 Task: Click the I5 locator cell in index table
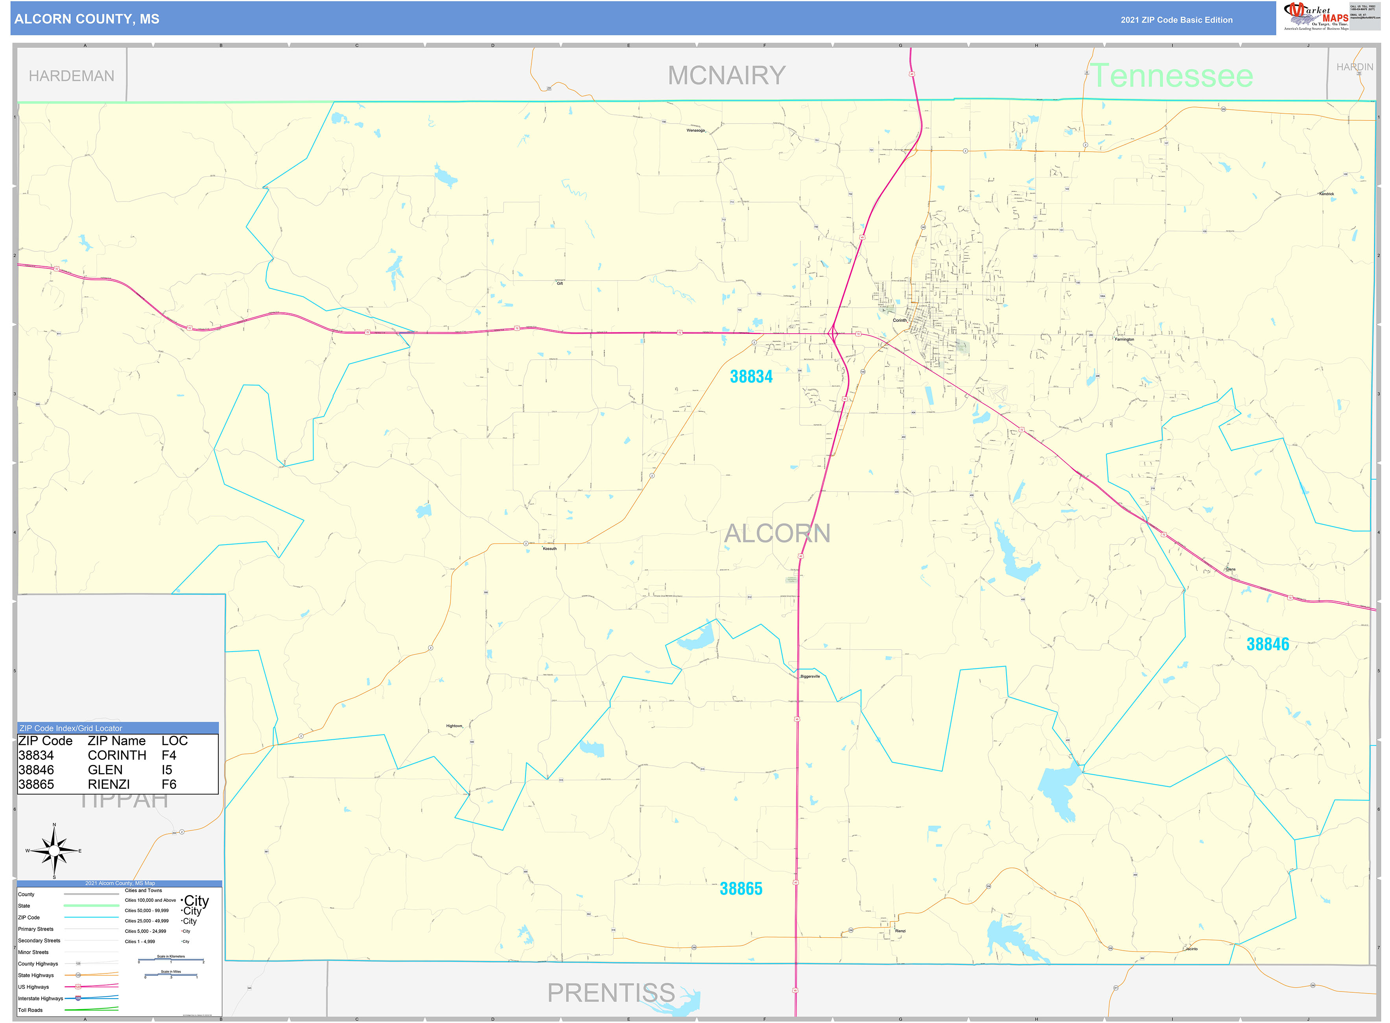tap(167, 770)
